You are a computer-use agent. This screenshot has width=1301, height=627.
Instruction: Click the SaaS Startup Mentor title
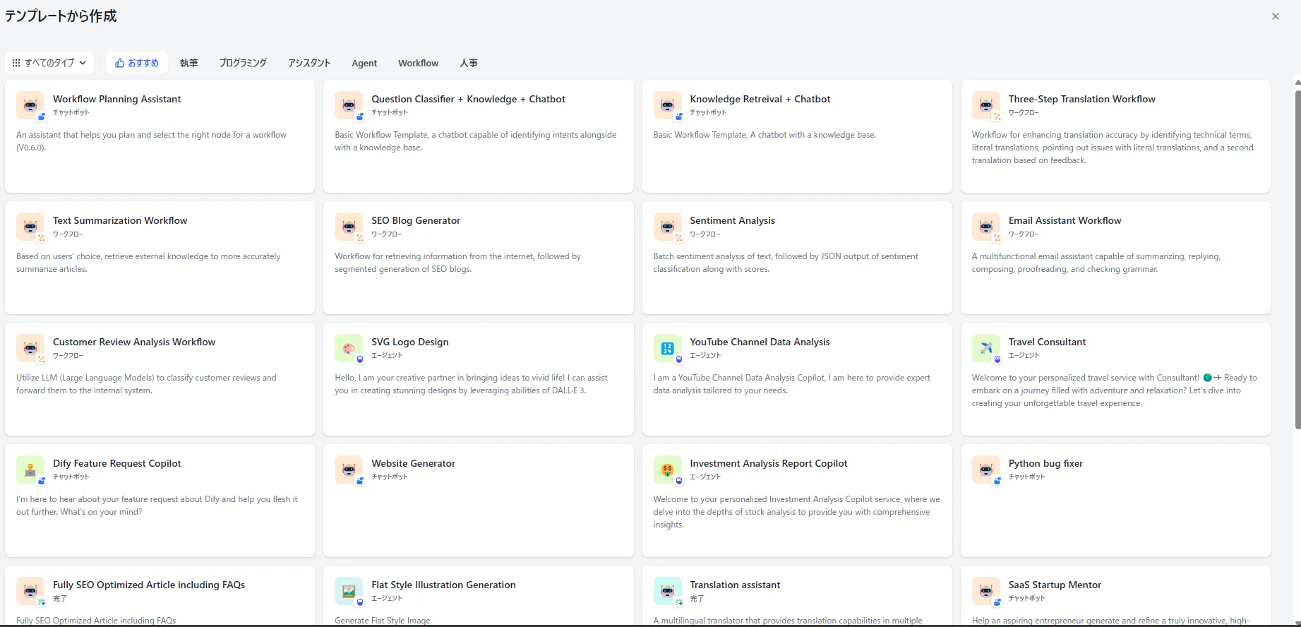(1055, 585)
